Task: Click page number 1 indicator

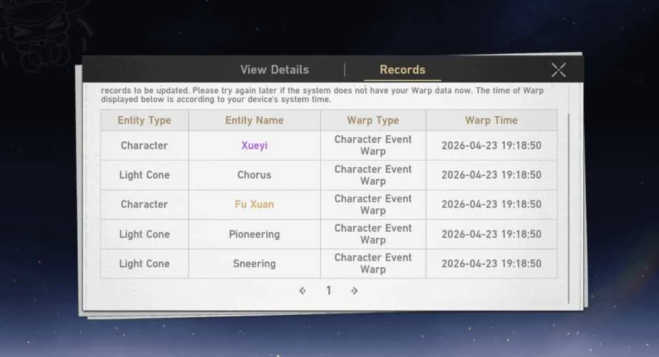Action: coord(329,290)
